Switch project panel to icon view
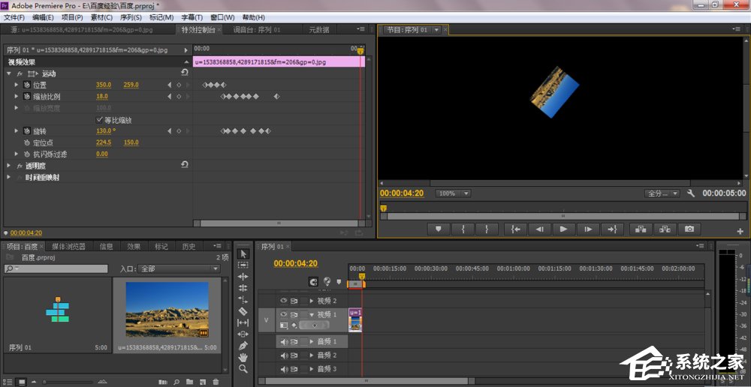This screenshot has height=387, width=751. point(20,382)
